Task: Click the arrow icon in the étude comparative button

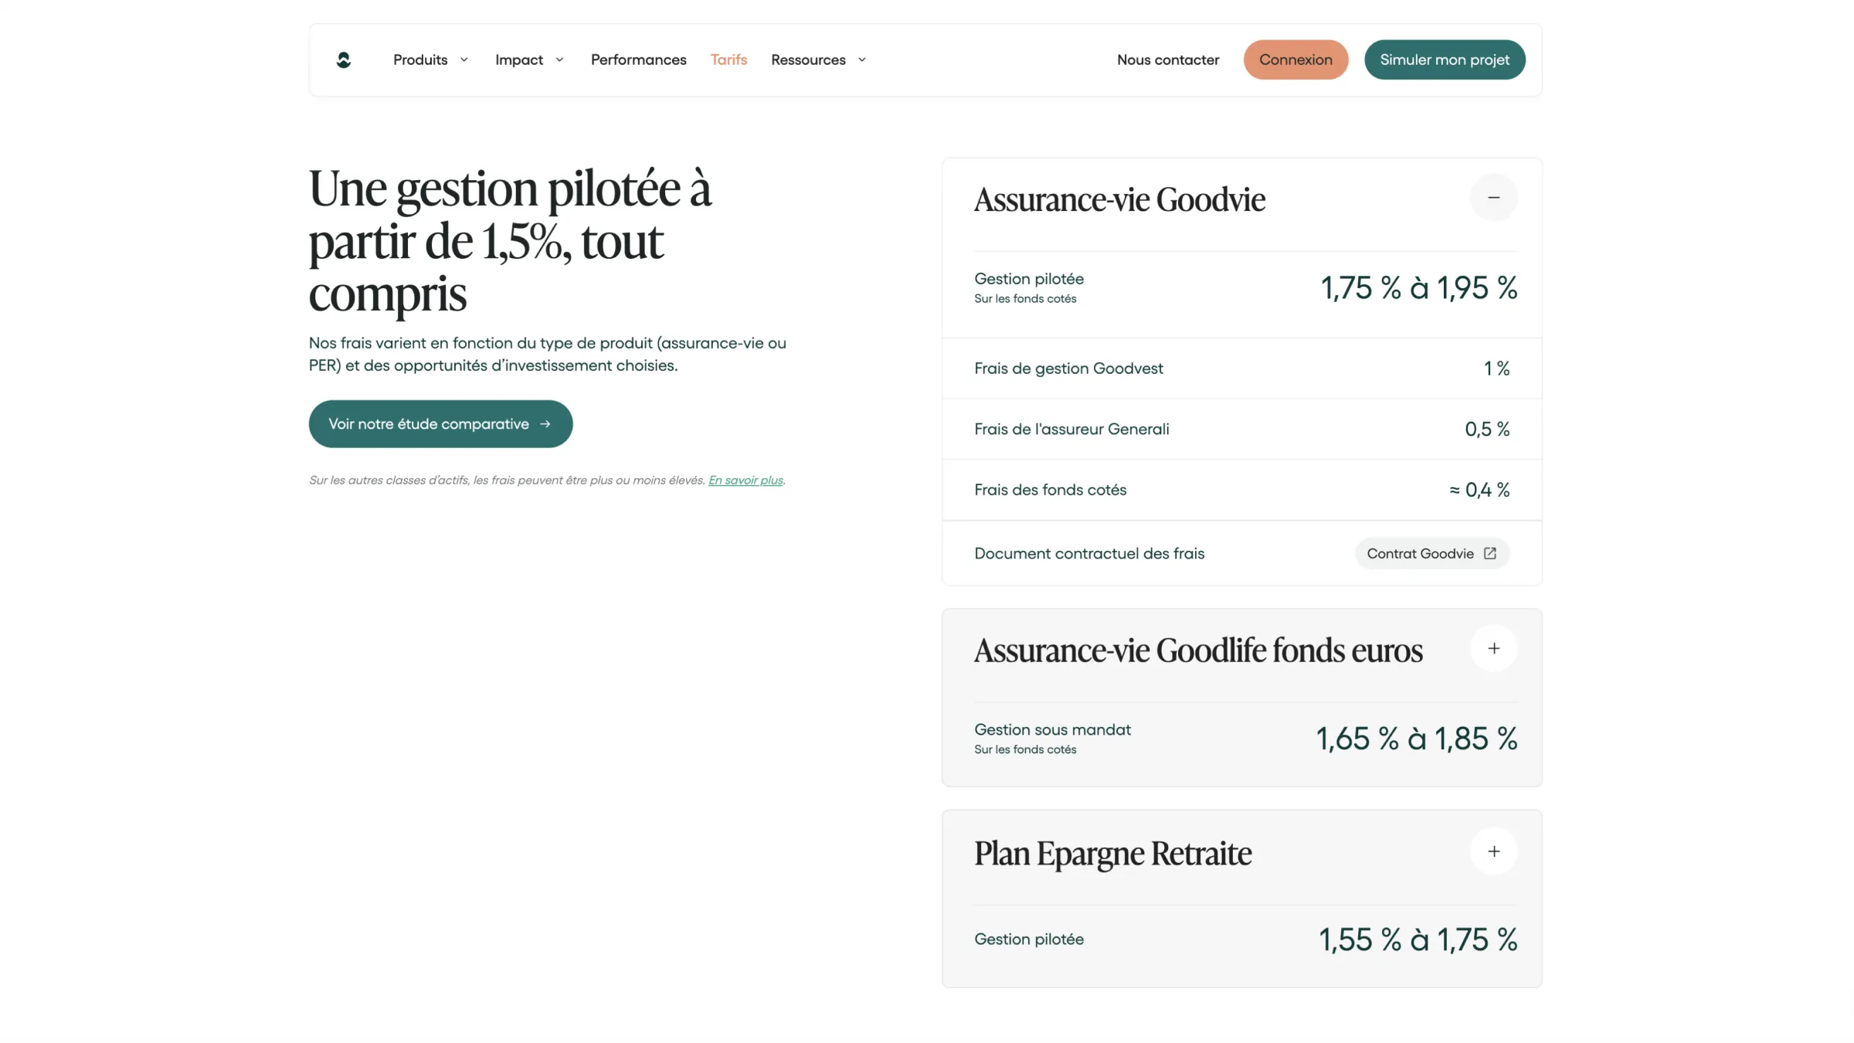Action: tap(545, 423)
